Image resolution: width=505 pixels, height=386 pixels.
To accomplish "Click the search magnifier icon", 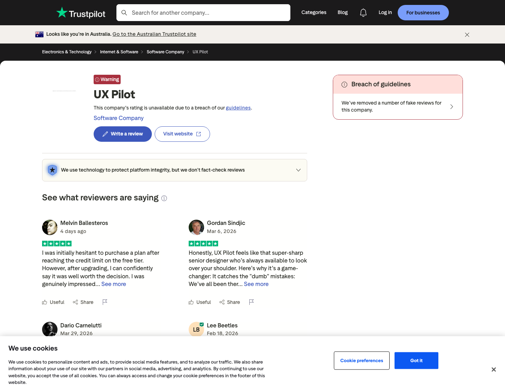I will [124, 13].
